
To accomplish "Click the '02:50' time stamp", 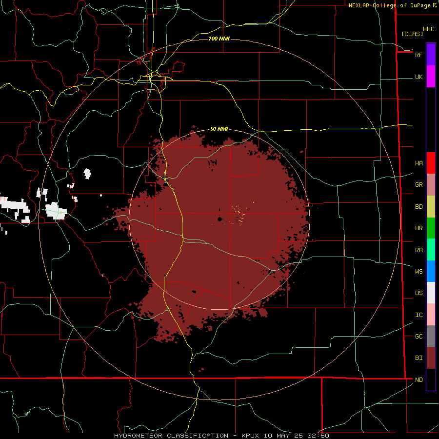I will [x=318, y=436].
